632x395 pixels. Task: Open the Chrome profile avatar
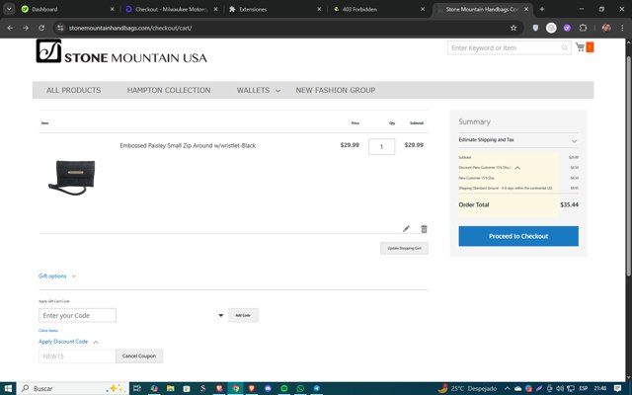(606, 28)
